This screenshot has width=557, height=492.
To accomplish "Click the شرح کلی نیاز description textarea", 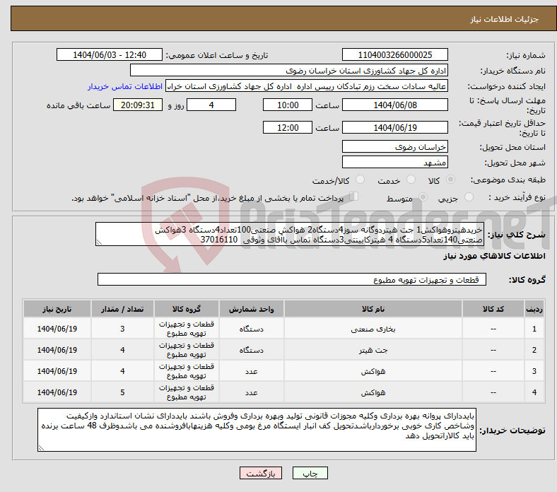I will (290, 234).
